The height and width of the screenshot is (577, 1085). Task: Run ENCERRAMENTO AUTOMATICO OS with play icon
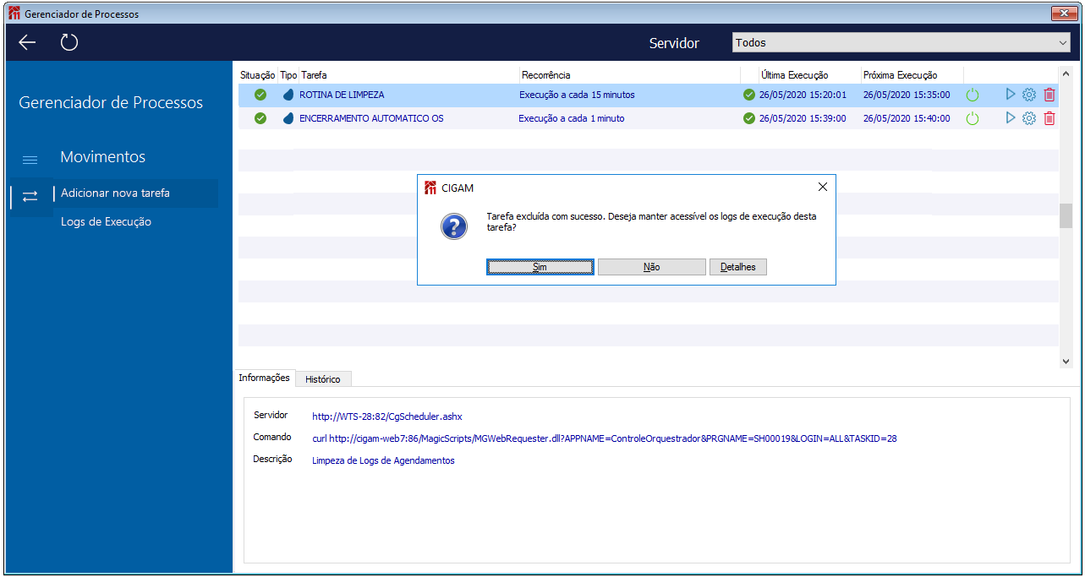coord(1010,118)
